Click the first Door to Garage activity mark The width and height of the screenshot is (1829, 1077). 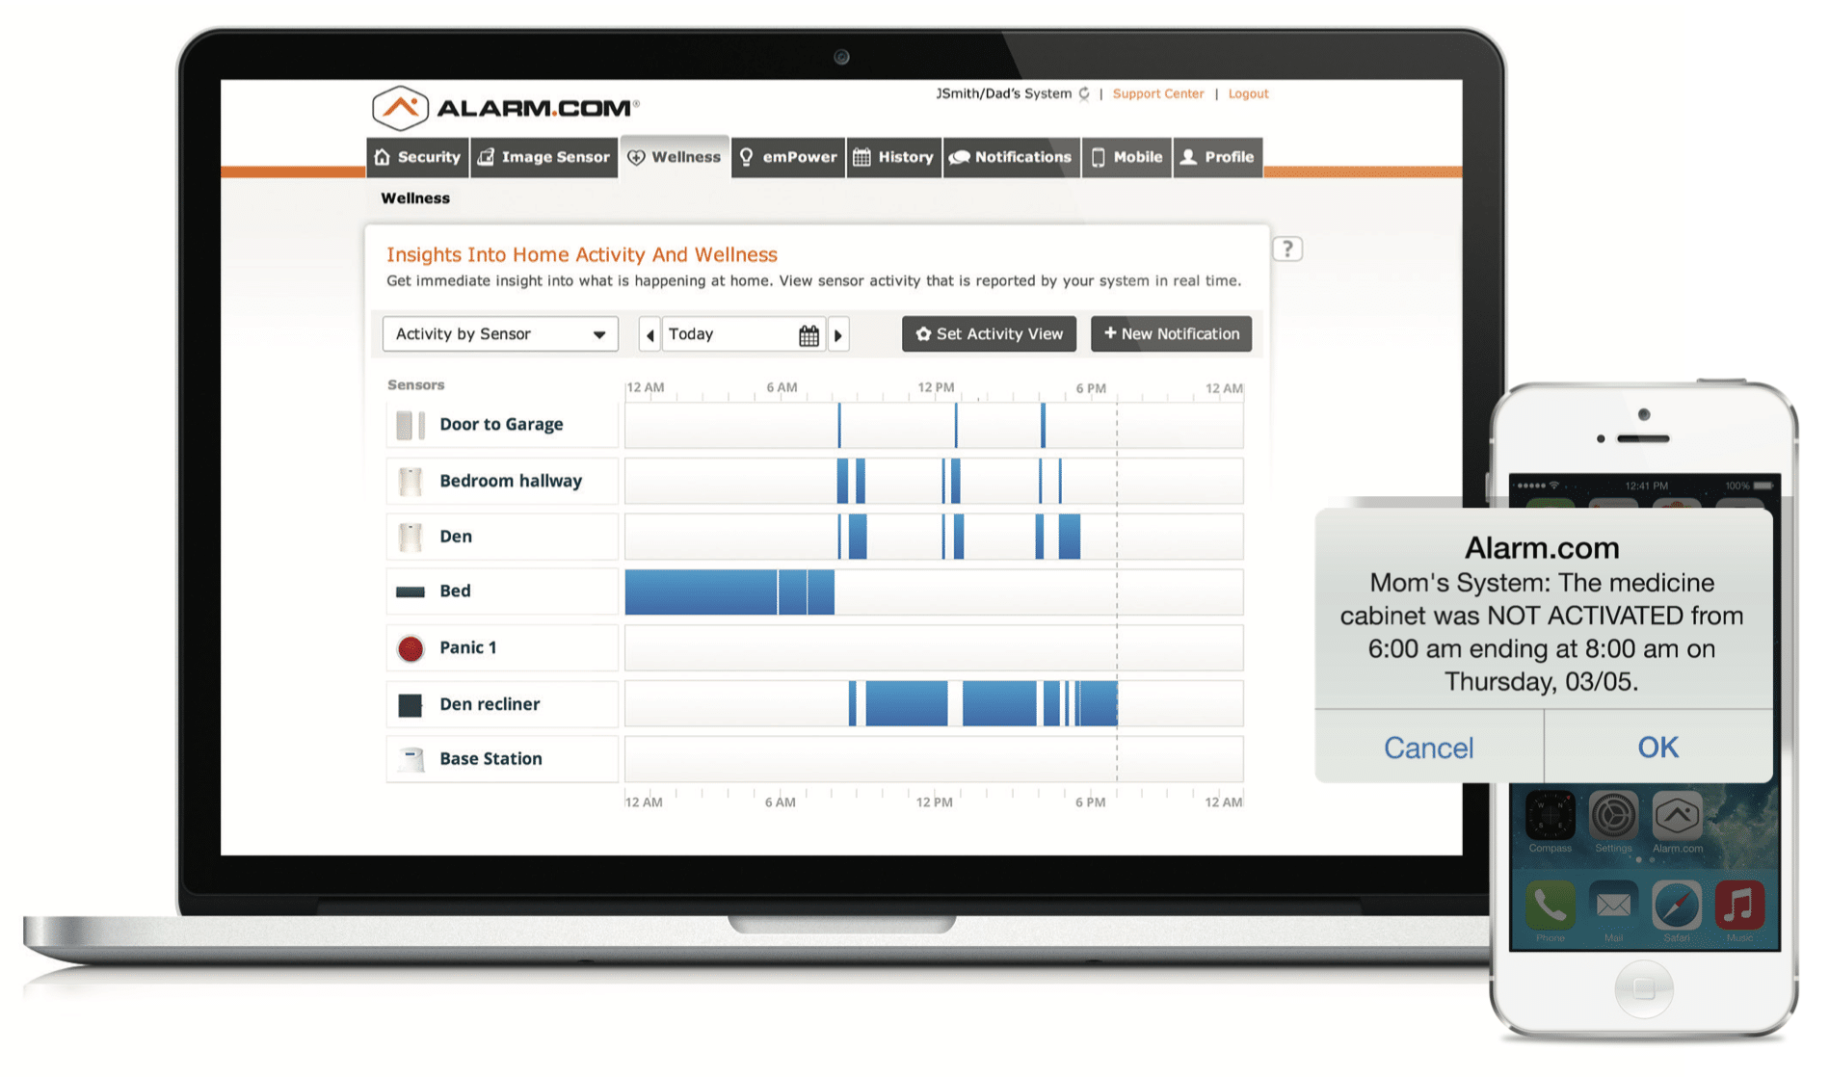coord(839,425)
